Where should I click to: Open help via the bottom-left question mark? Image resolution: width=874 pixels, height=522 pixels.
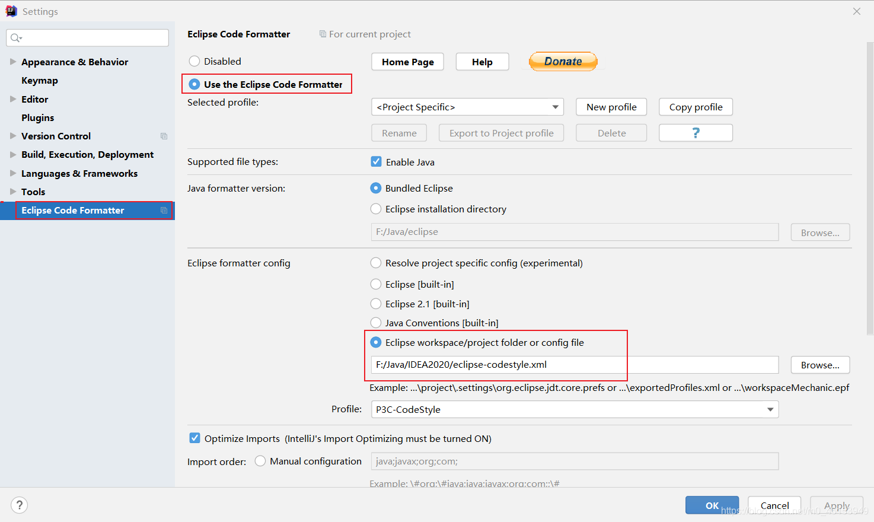tap(20, 505)
